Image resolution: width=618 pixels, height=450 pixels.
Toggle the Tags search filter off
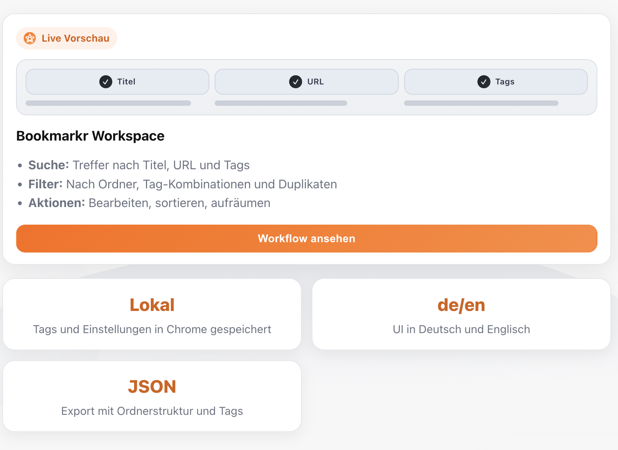point(496,81)
